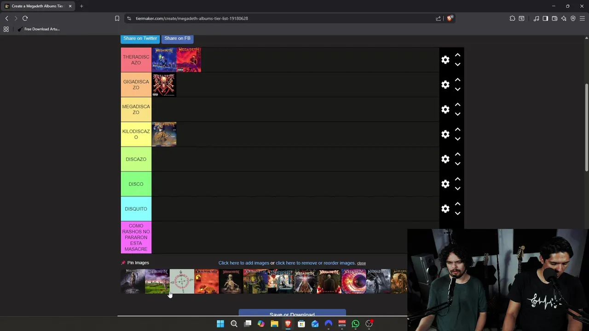
Task: Select COMO RASHOS NO PARARON label cell
Action: [x=136, y=238]
